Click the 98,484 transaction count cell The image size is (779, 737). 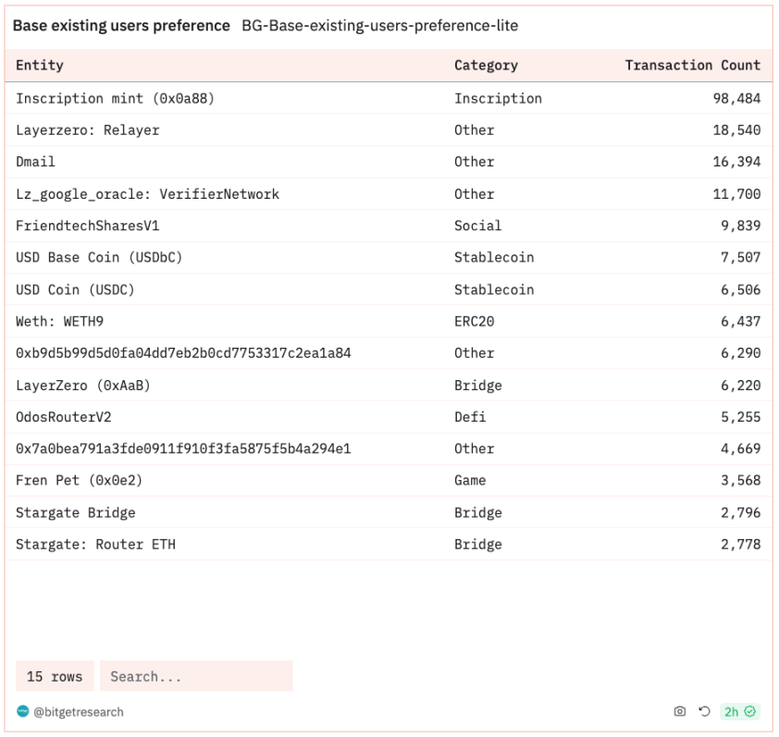coord(736,98)
